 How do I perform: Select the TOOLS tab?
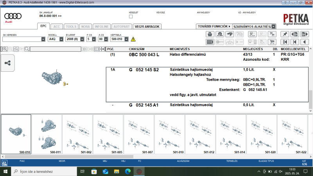[x=71, y=27]
